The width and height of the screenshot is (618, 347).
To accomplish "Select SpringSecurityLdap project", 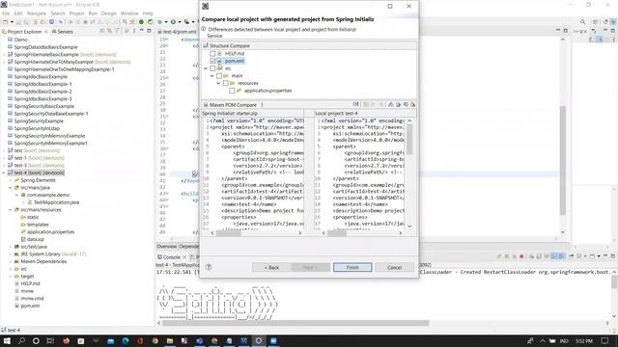I will (x=37, y=128).
